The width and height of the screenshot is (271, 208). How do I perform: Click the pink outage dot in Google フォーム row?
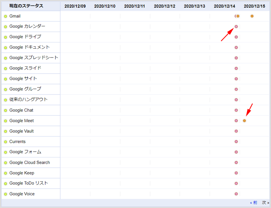(236, 152)
